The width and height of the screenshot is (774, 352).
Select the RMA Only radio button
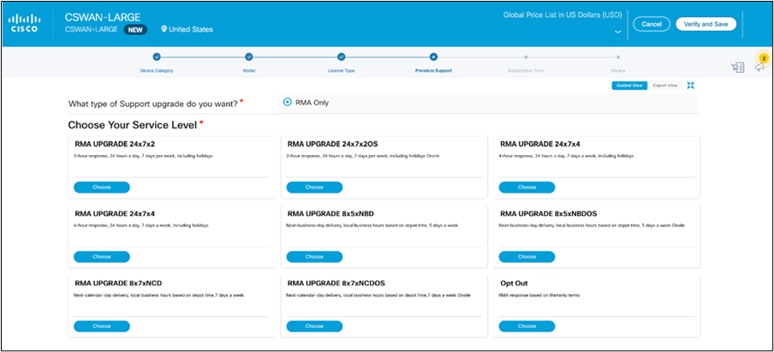(x=288, y=103)
